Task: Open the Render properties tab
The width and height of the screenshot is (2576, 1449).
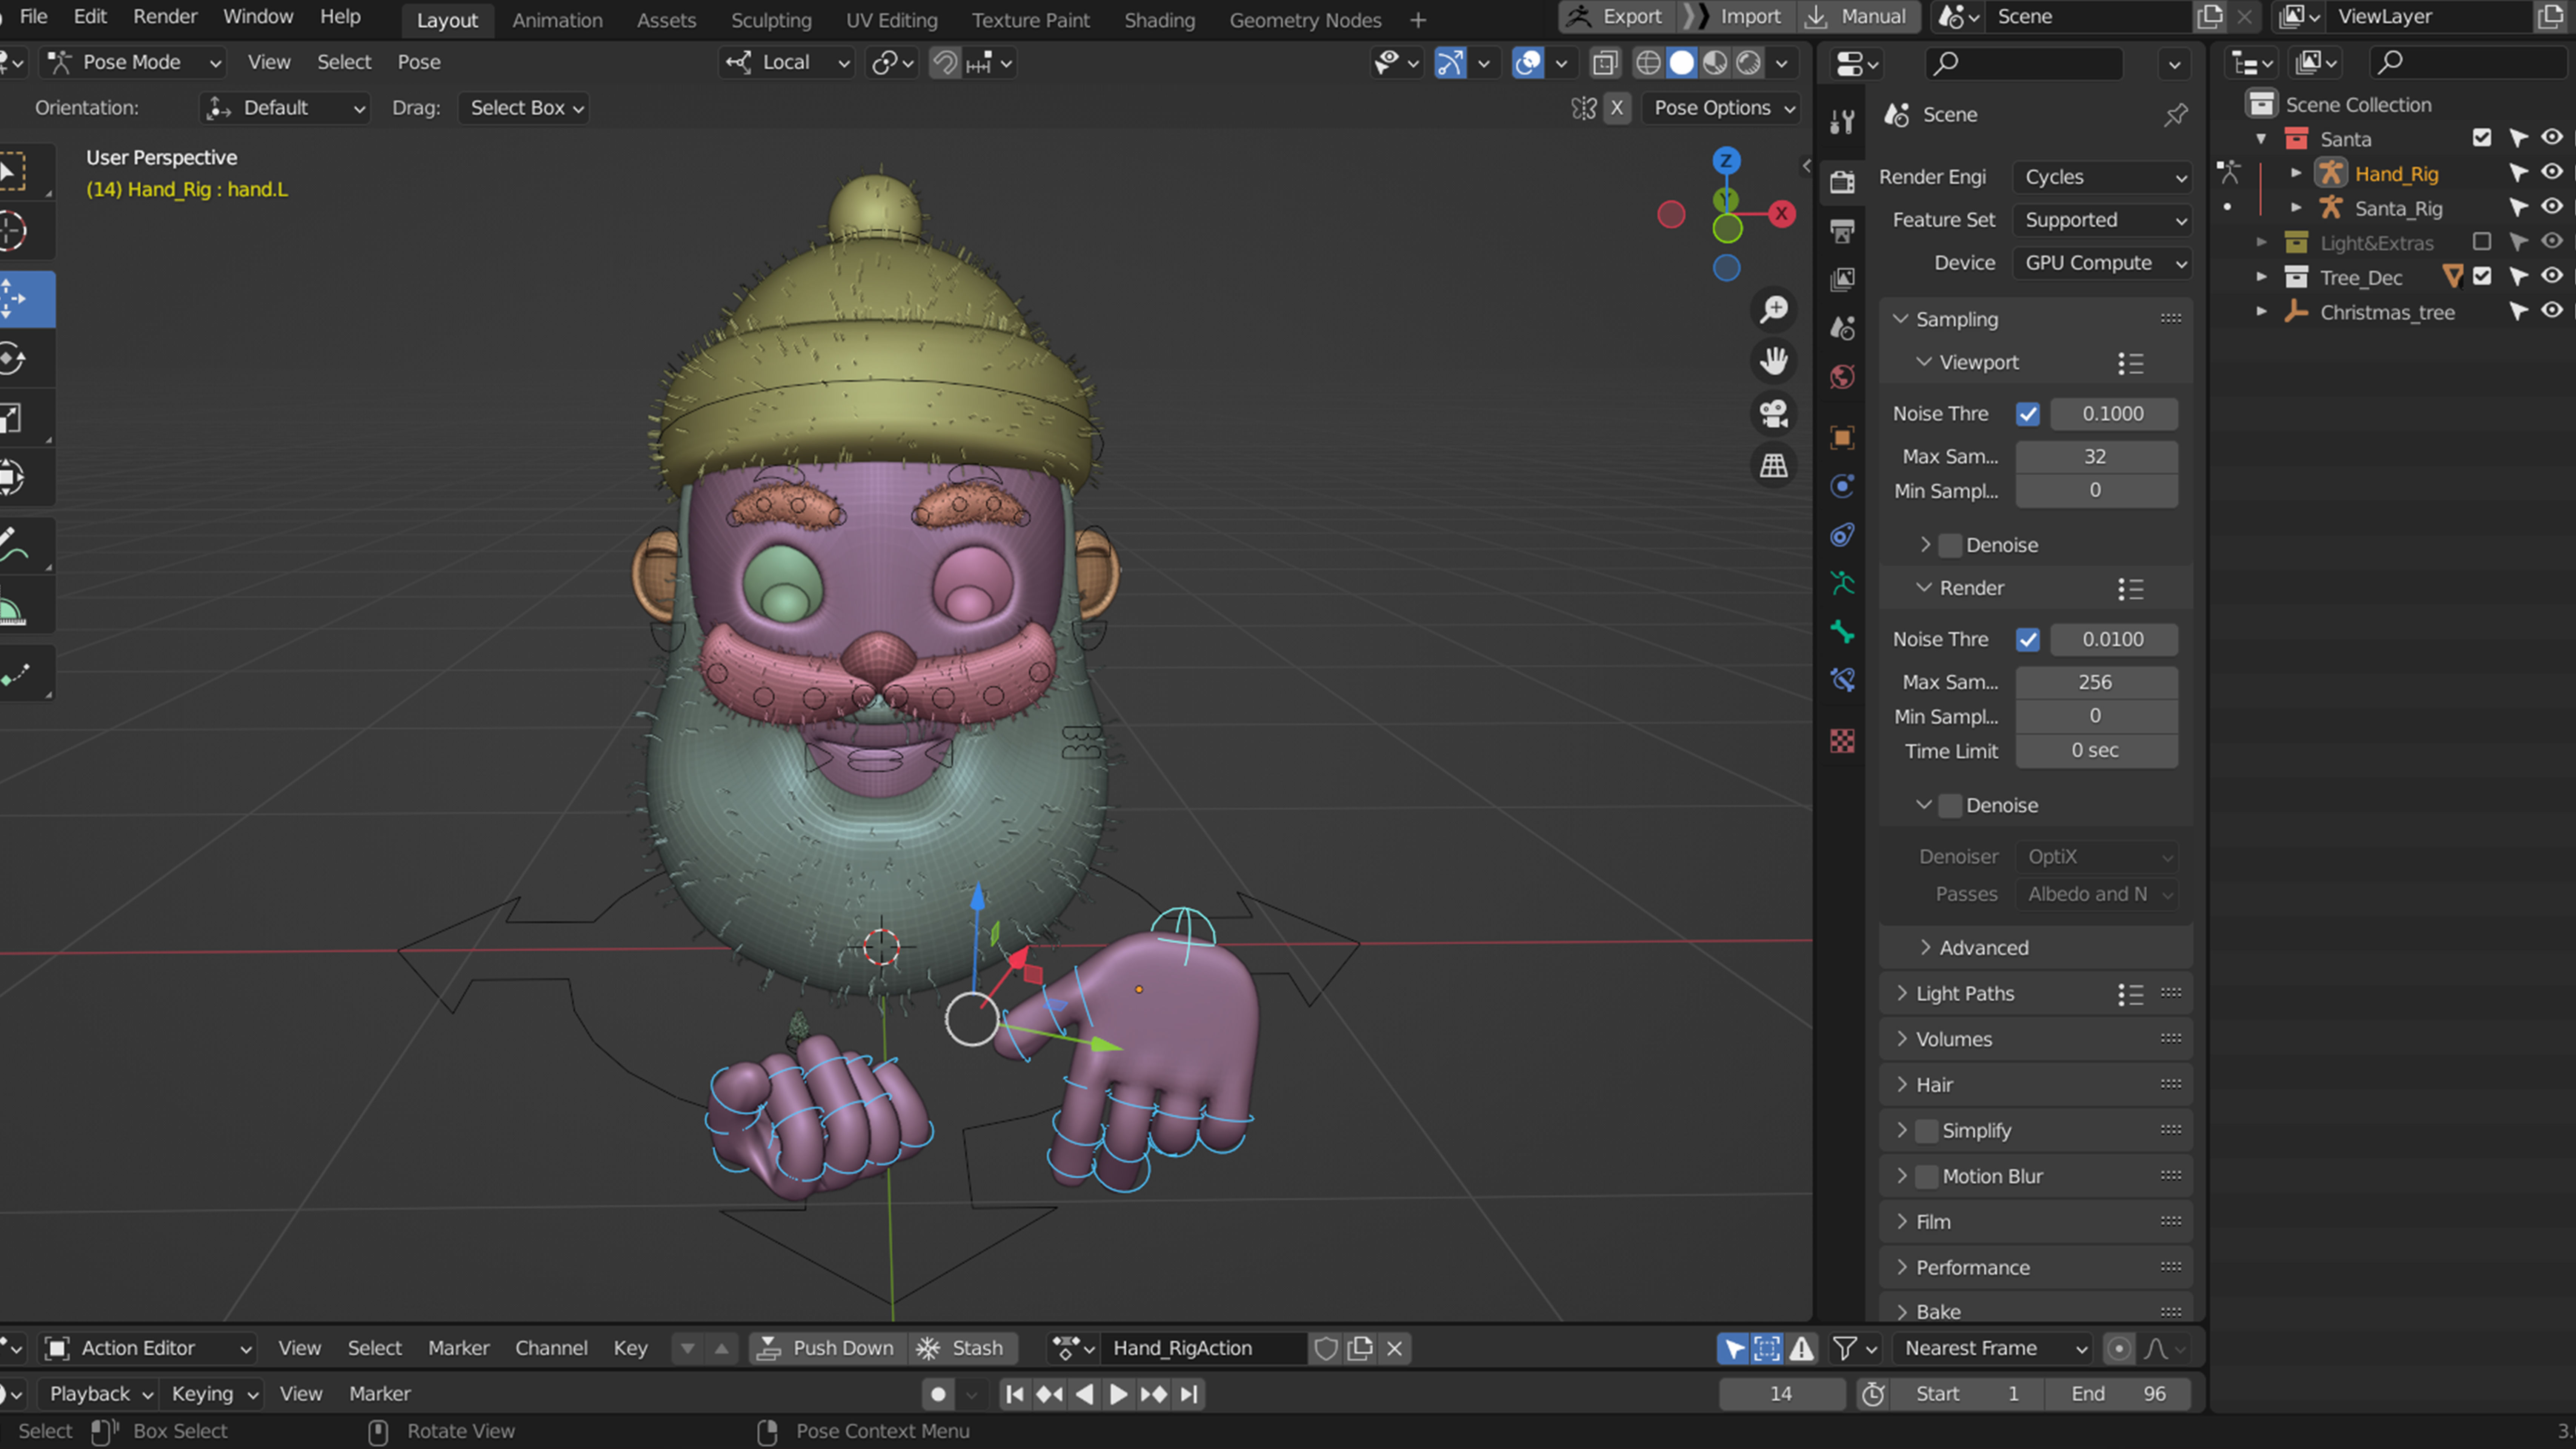Action: click(x=1842, y=181)
